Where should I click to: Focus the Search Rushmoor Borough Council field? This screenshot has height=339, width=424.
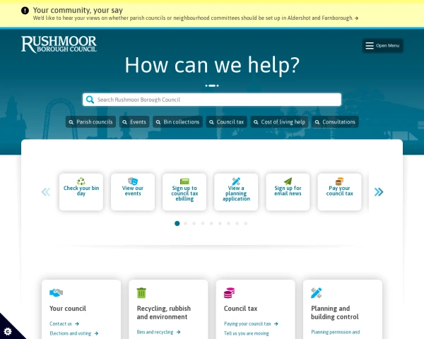pos(212,100)
